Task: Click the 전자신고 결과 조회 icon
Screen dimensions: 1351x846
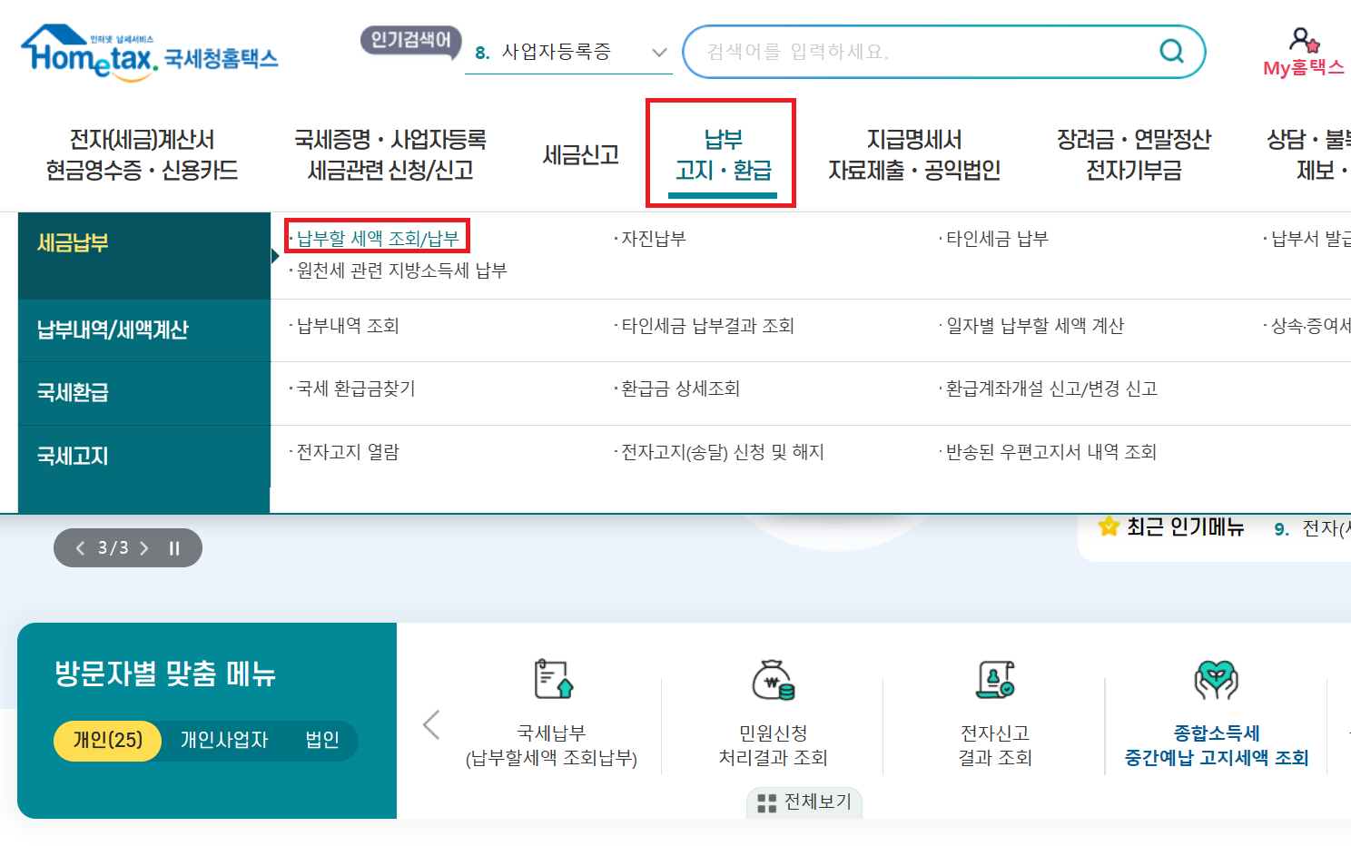Action: tap(997, 681)
